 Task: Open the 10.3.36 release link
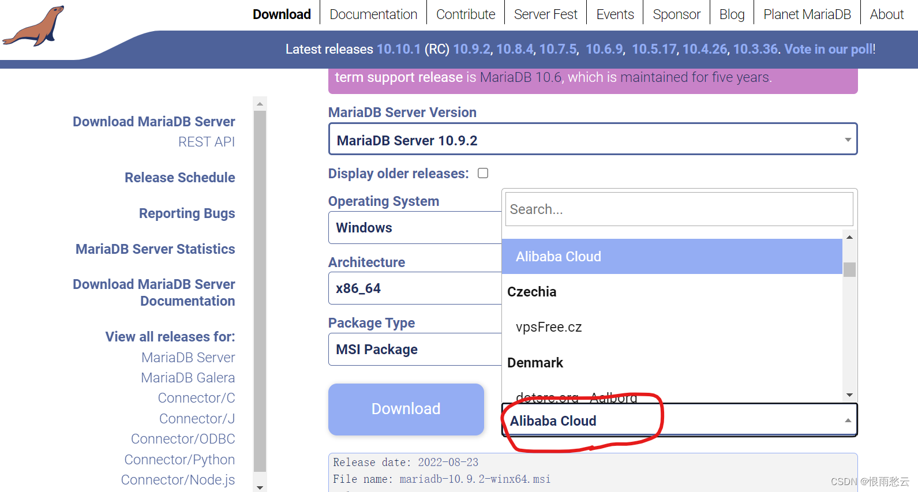click(755, 49)
